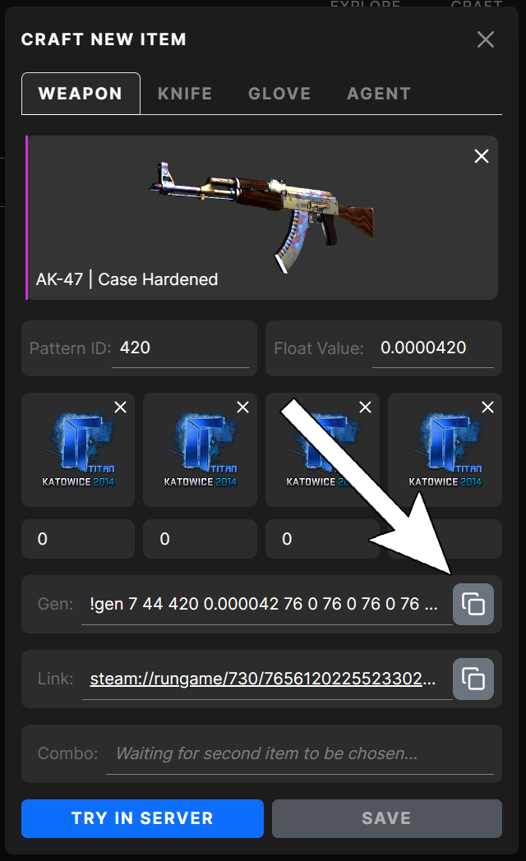Edit the Pattern ID field

tap(180, 348)
